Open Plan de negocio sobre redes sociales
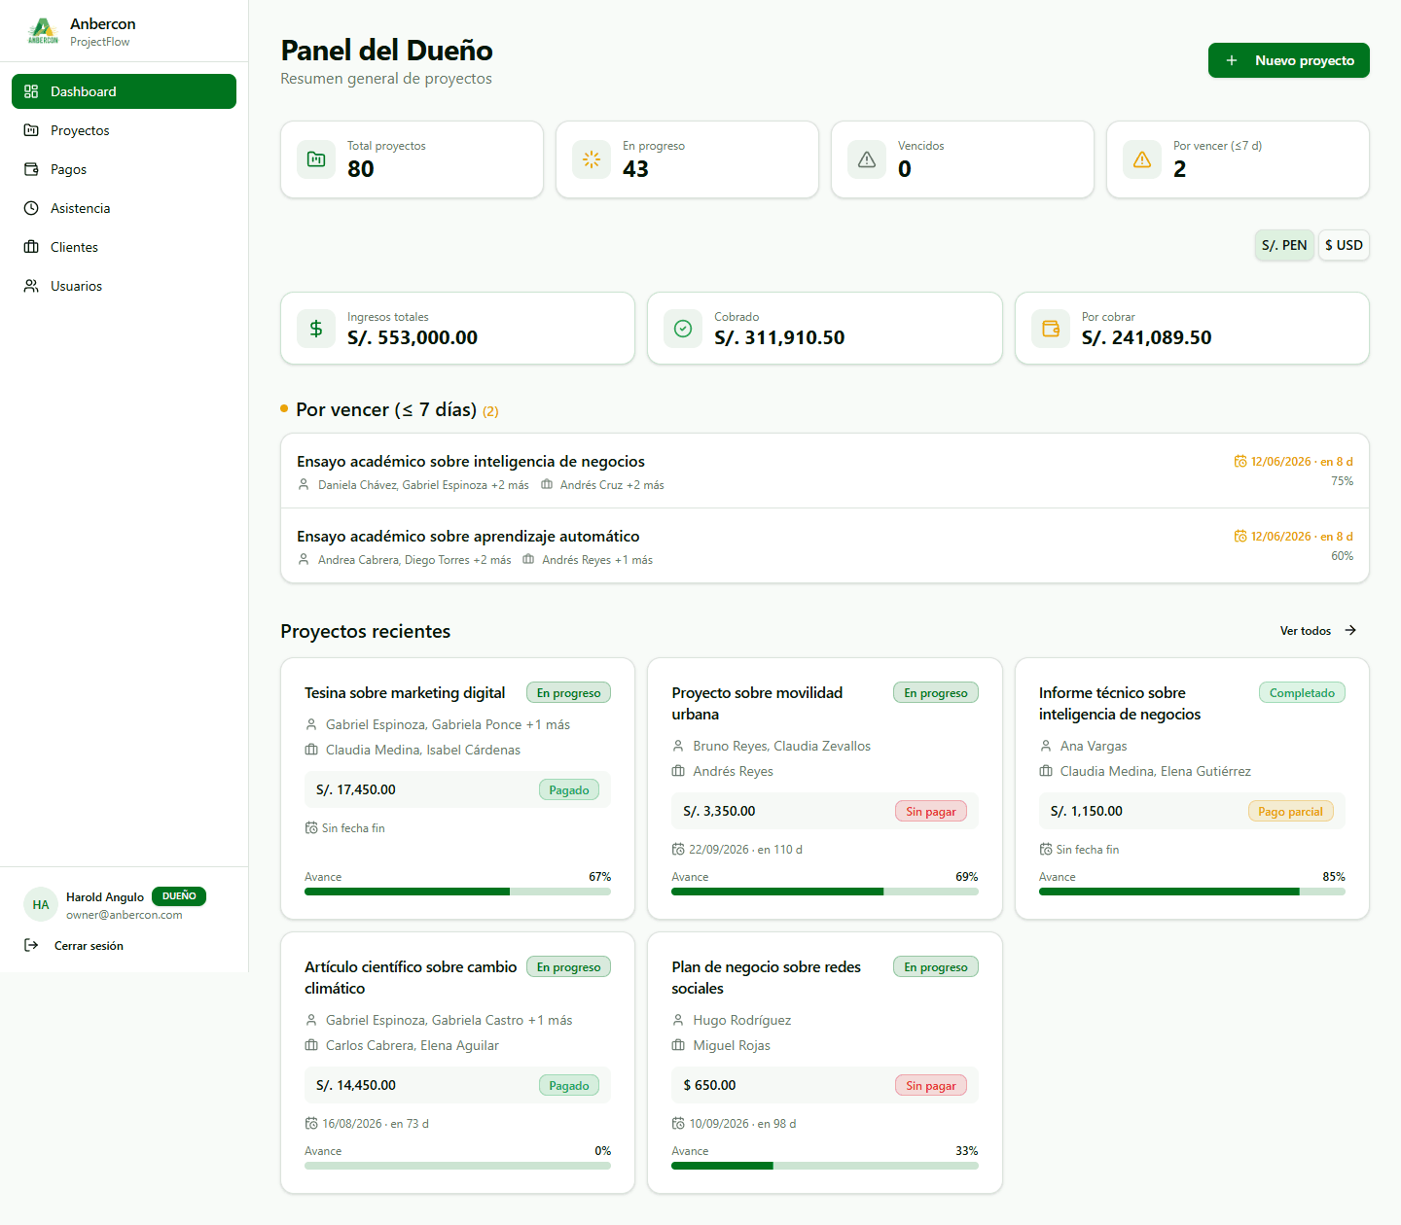The image size is (1401, 1225). coord(825,1063)
